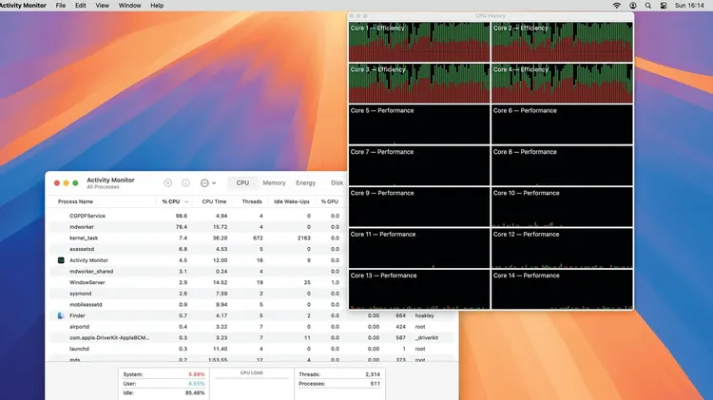Select the CPU tab
The height and width of the screenshot is (400, 713).
242,182
